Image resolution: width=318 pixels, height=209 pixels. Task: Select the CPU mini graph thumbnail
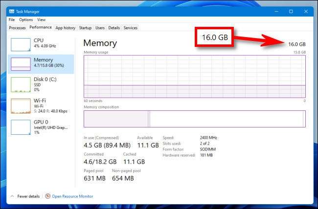(21, 44)
